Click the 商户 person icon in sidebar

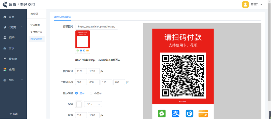click(5, 37)
